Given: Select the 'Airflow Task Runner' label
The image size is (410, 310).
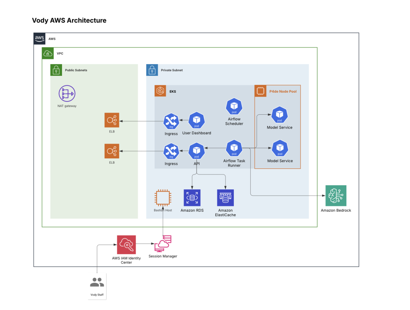Looking at the screenshot, I should tap(234, 163).
